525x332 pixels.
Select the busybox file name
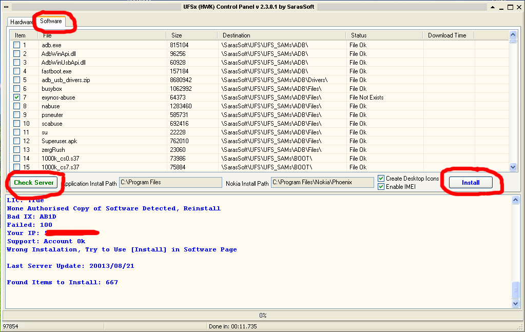click(51, 89)
